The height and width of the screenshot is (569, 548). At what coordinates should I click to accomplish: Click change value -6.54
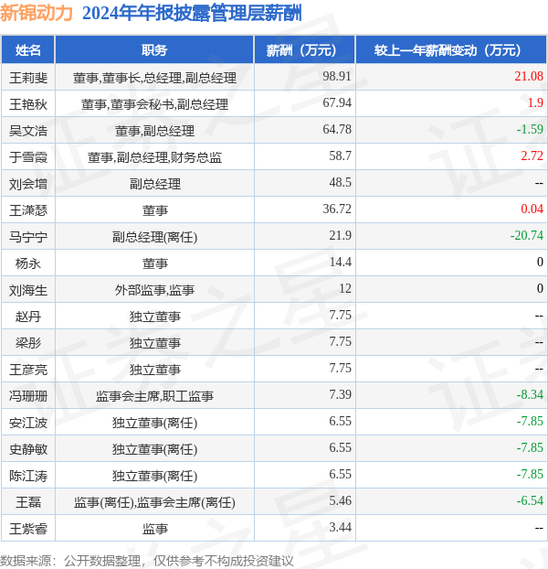pyautogui.click(x=530, y=500)
